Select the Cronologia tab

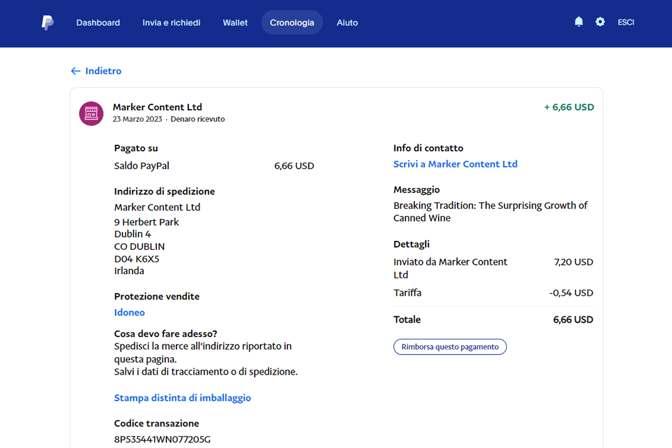tap(292, 23)
